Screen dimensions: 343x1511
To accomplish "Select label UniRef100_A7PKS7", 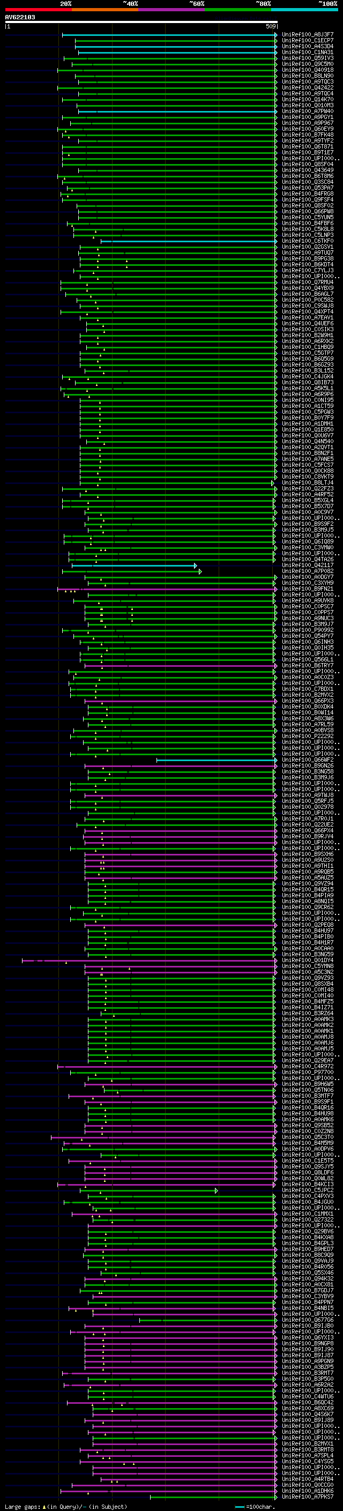I will [308, 1497].
